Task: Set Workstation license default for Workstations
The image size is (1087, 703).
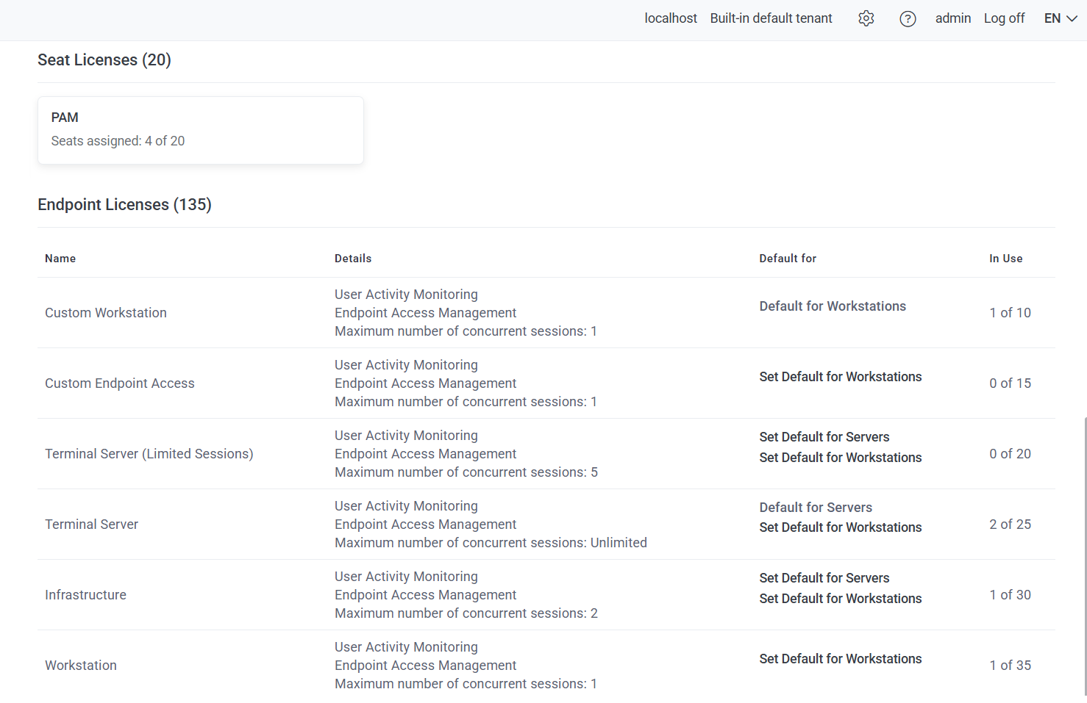Action: (840, 659)
